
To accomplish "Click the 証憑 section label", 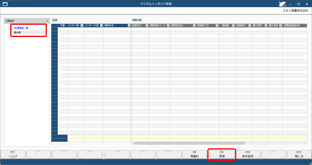I will [55, 20].
